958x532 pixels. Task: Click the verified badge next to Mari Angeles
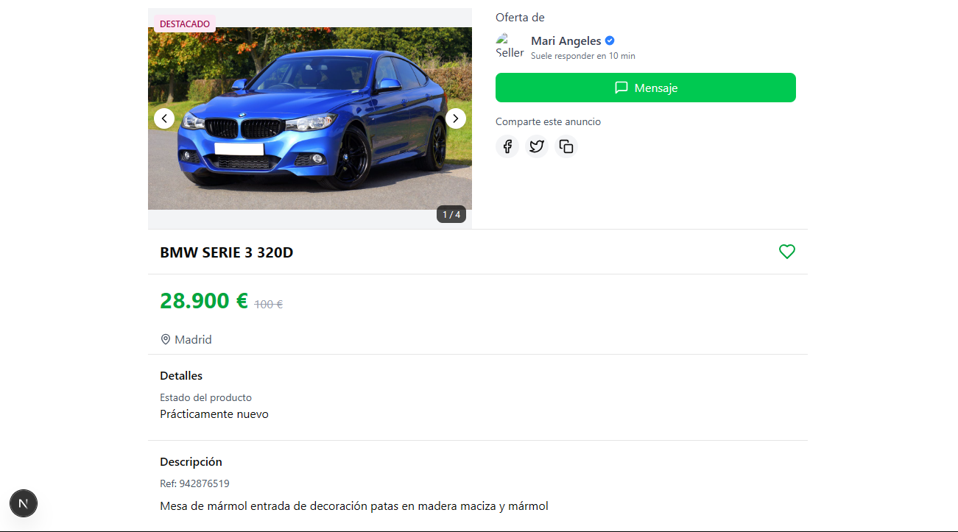click(x=610, y=41)
